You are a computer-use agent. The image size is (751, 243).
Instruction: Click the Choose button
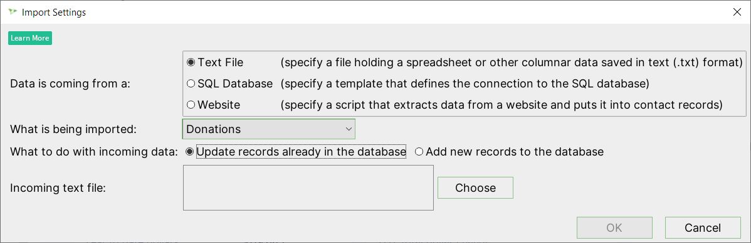(x=475, y=187)
